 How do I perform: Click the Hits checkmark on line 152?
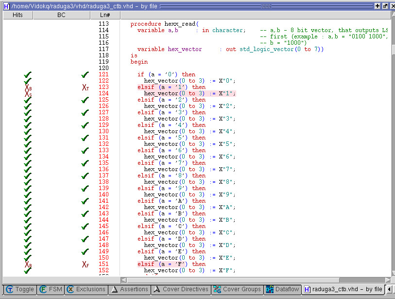(28, 271)
